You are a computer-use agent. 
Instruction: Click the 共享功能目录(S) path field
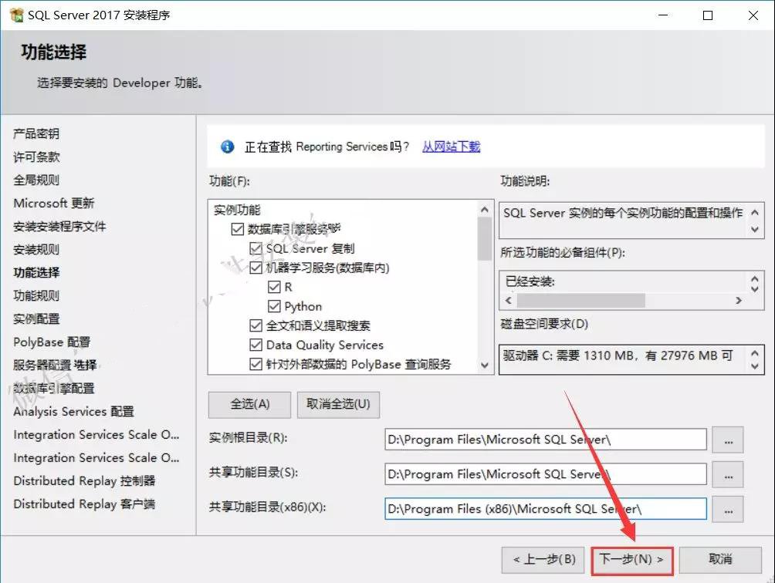(x=546, y=474)
